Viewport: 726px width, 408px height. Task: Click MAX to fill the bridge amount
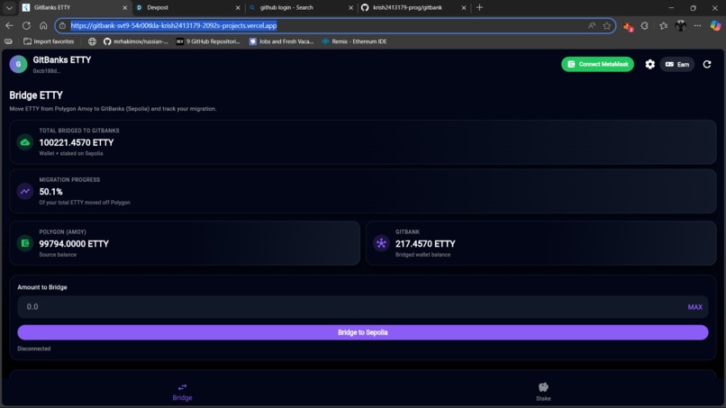click(695, 307)
